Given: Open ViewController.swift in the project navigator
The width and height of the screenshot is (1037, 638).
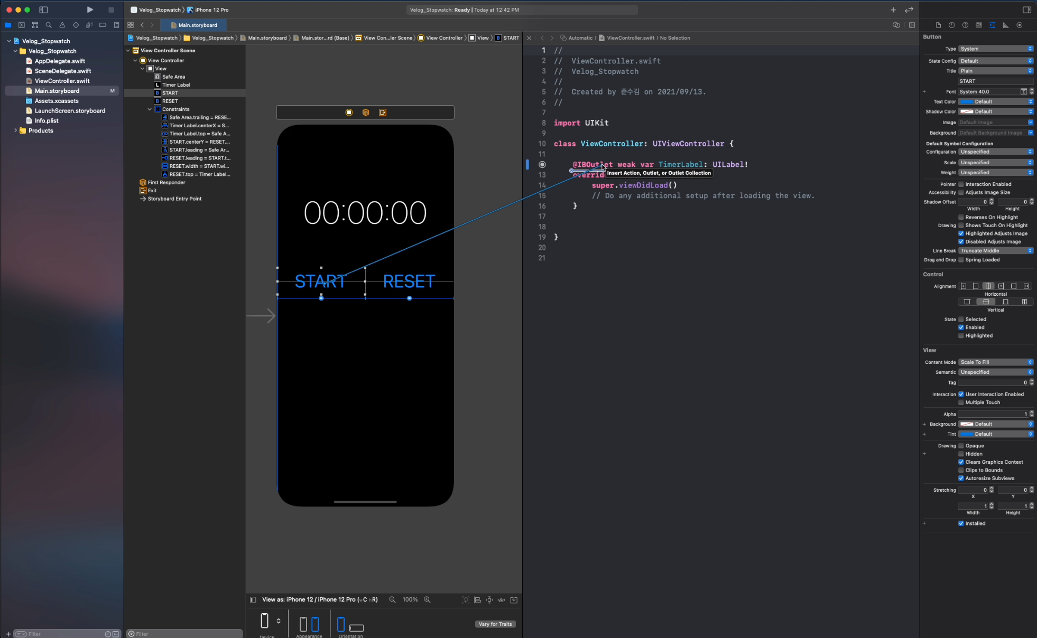Looking at the screenshot, I should 62,81.
